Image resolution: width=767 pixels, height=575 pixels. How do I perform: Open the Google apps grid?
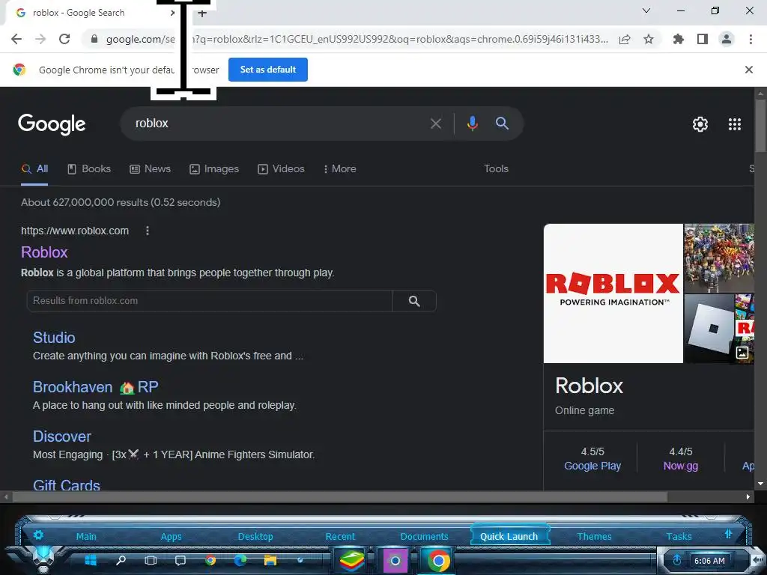tap(735, 124)
